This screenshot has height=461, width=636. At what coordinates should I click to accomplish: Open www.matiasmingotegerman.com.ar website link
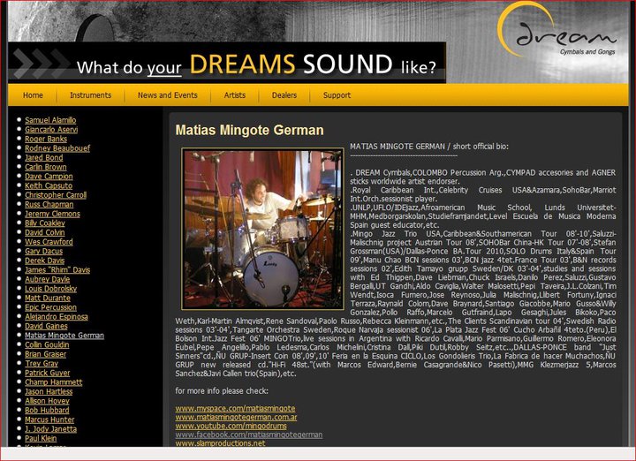(x=236, y=417)
